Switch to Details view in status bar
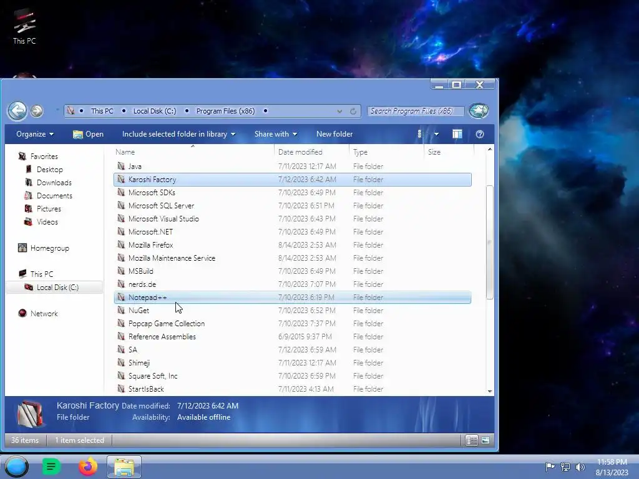This screenshot has height=479, width=639. tap(472, 440)
